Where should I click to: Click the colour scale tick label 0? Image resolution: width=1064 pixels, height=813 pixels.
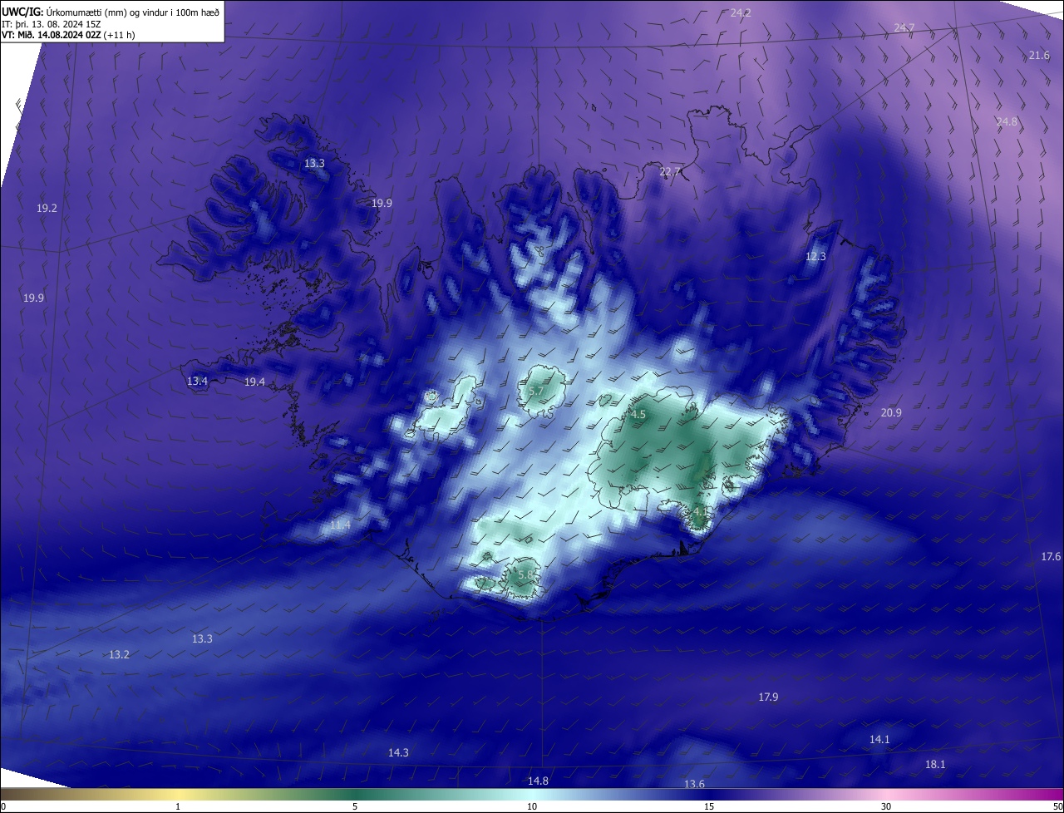[x=3, y=806]
